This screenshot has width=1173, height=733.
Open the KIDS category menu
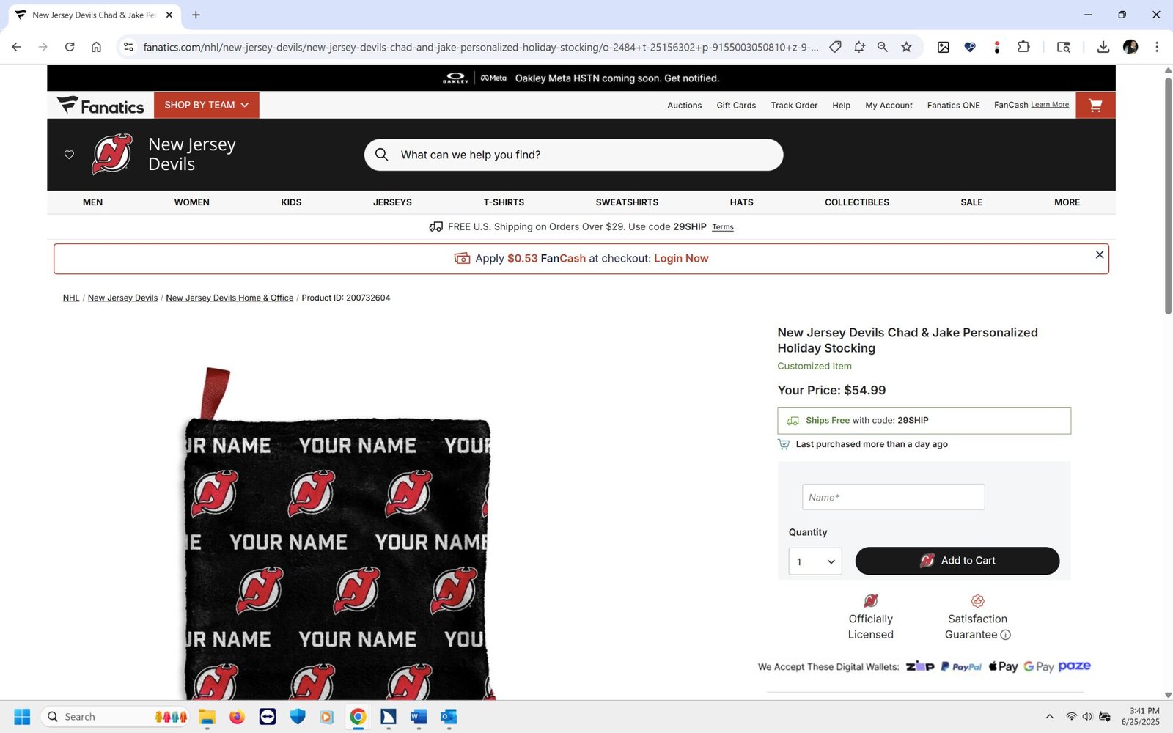tap(291, 202)
